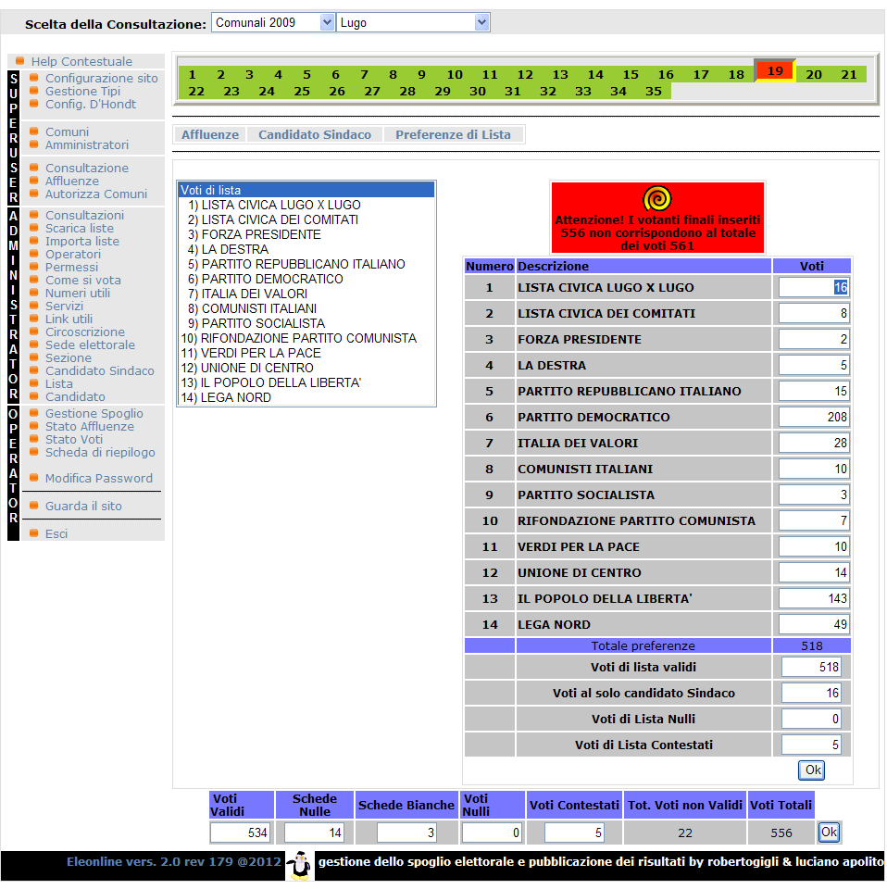This screenshot has width=887, height=889.
Task: Switch to the Candidato Sindaco tab
Action: 315,135
